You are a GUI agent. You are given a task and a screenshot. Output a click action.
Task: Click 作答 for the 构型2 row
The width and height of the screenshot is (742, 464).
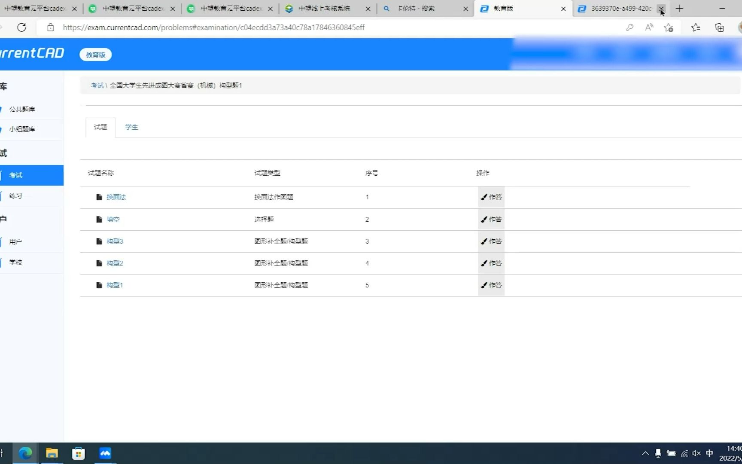click(491, 263)
